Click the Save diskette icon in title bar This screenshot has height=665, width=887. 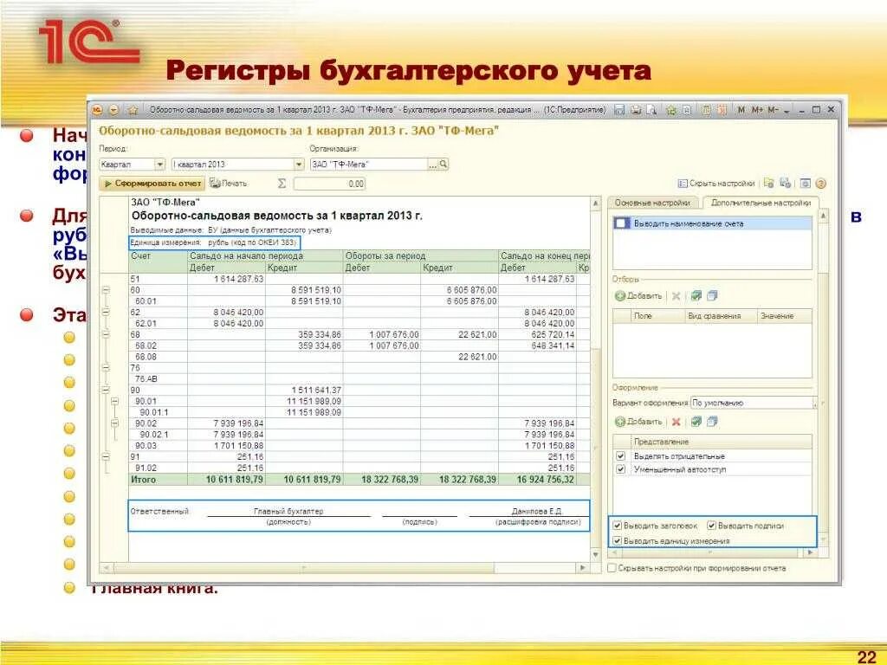tap(619, 110)
